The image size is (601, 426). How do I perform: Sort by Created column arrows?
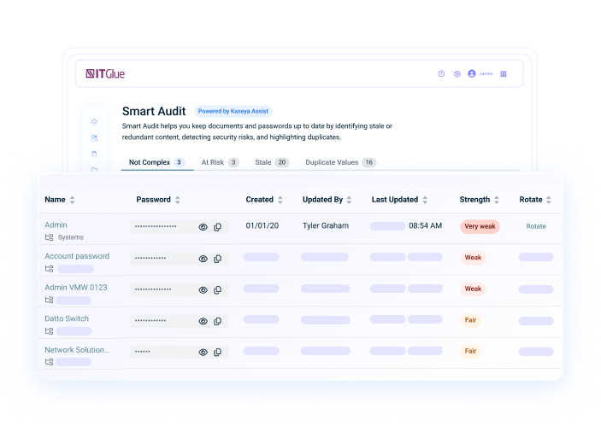(x=280, y=200)
